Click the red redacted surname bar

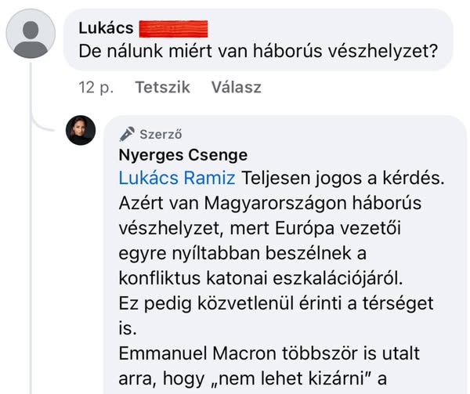click(x=173, y=29)
